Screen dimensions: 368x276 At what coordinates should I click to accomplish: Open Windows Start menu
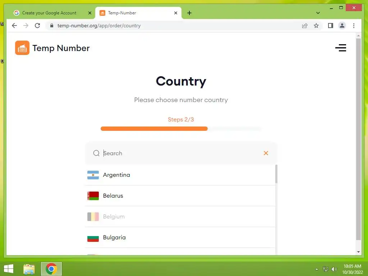tap(9, 269)
